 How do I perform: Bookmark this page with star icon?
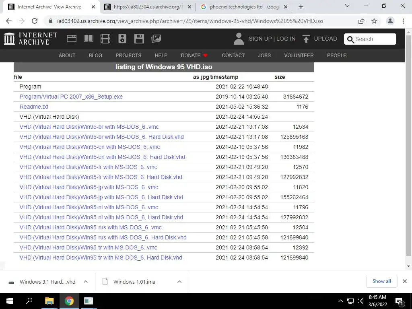click(374, 21)
